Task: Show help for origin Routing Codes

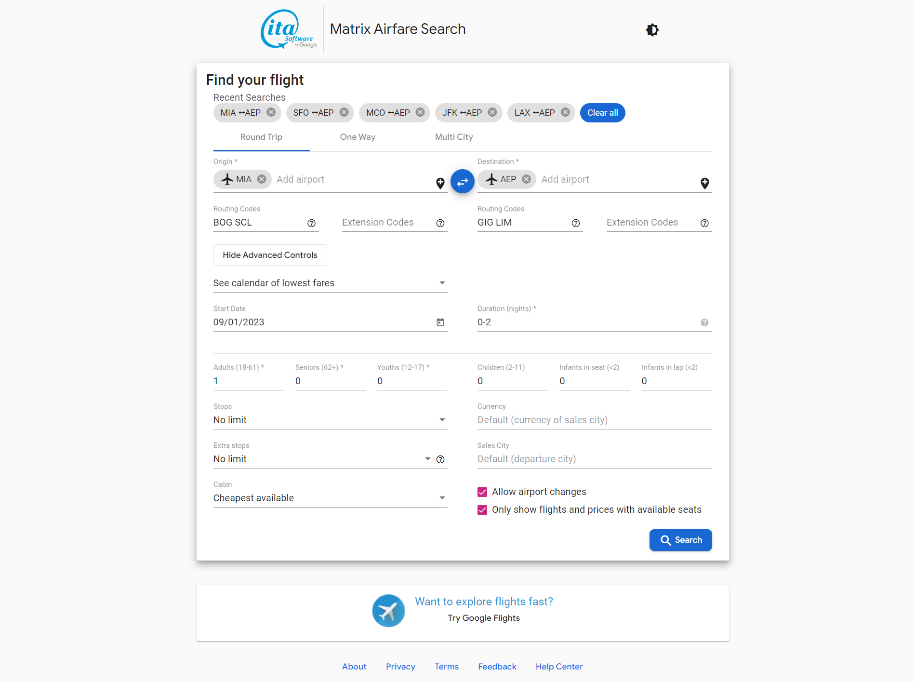Action: [311, 223]
